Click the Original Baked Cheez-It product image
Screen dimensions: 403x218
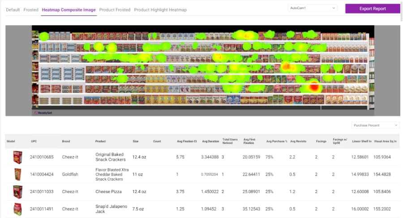(x=17, y=157)
